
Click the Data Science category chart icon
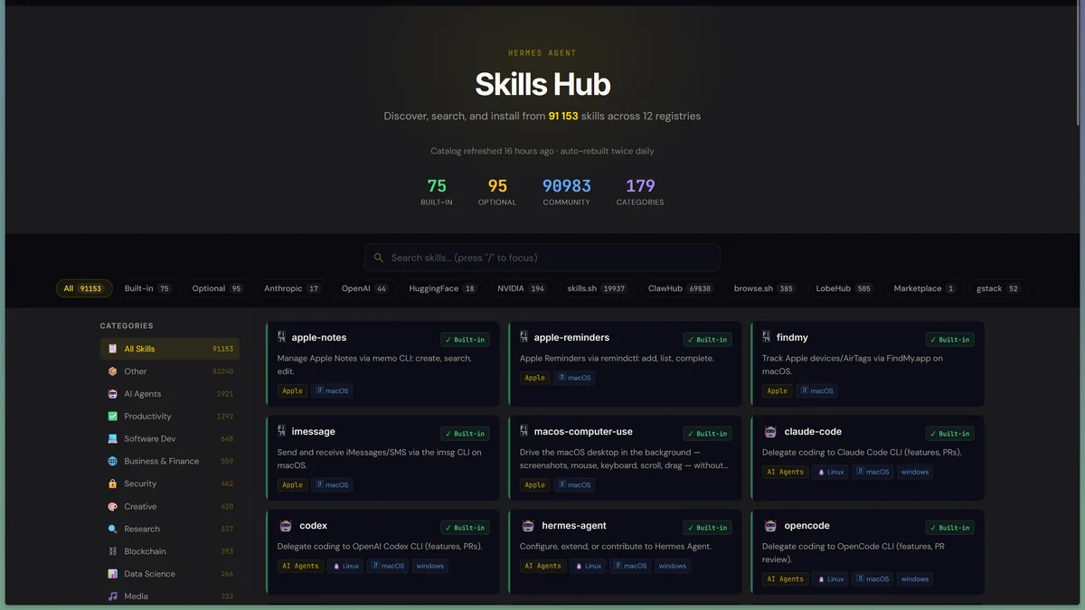[112, 574]
